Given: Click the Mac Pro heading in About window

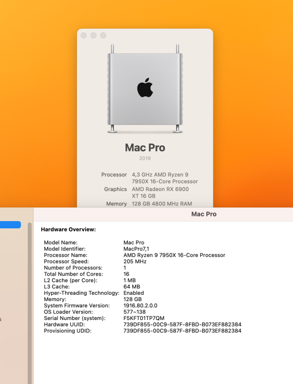Looking at the screenshot, I should coord(145,147).
